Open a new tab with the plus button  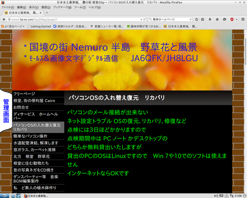pyautogui.click(x=47, y=13)
